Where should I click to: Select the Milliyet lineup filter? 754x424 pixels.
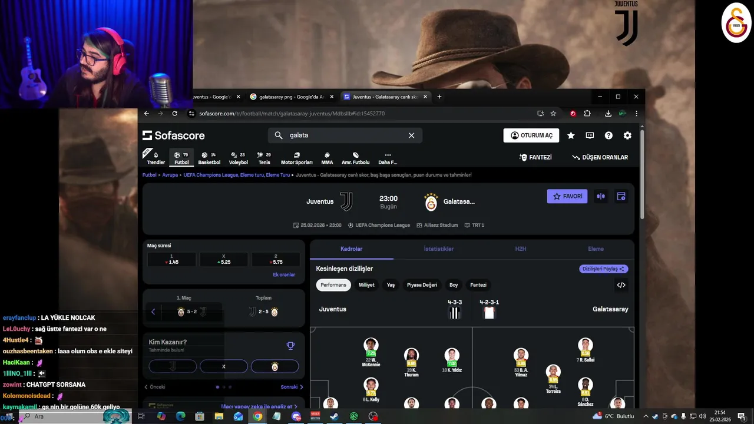pos(366,285)
